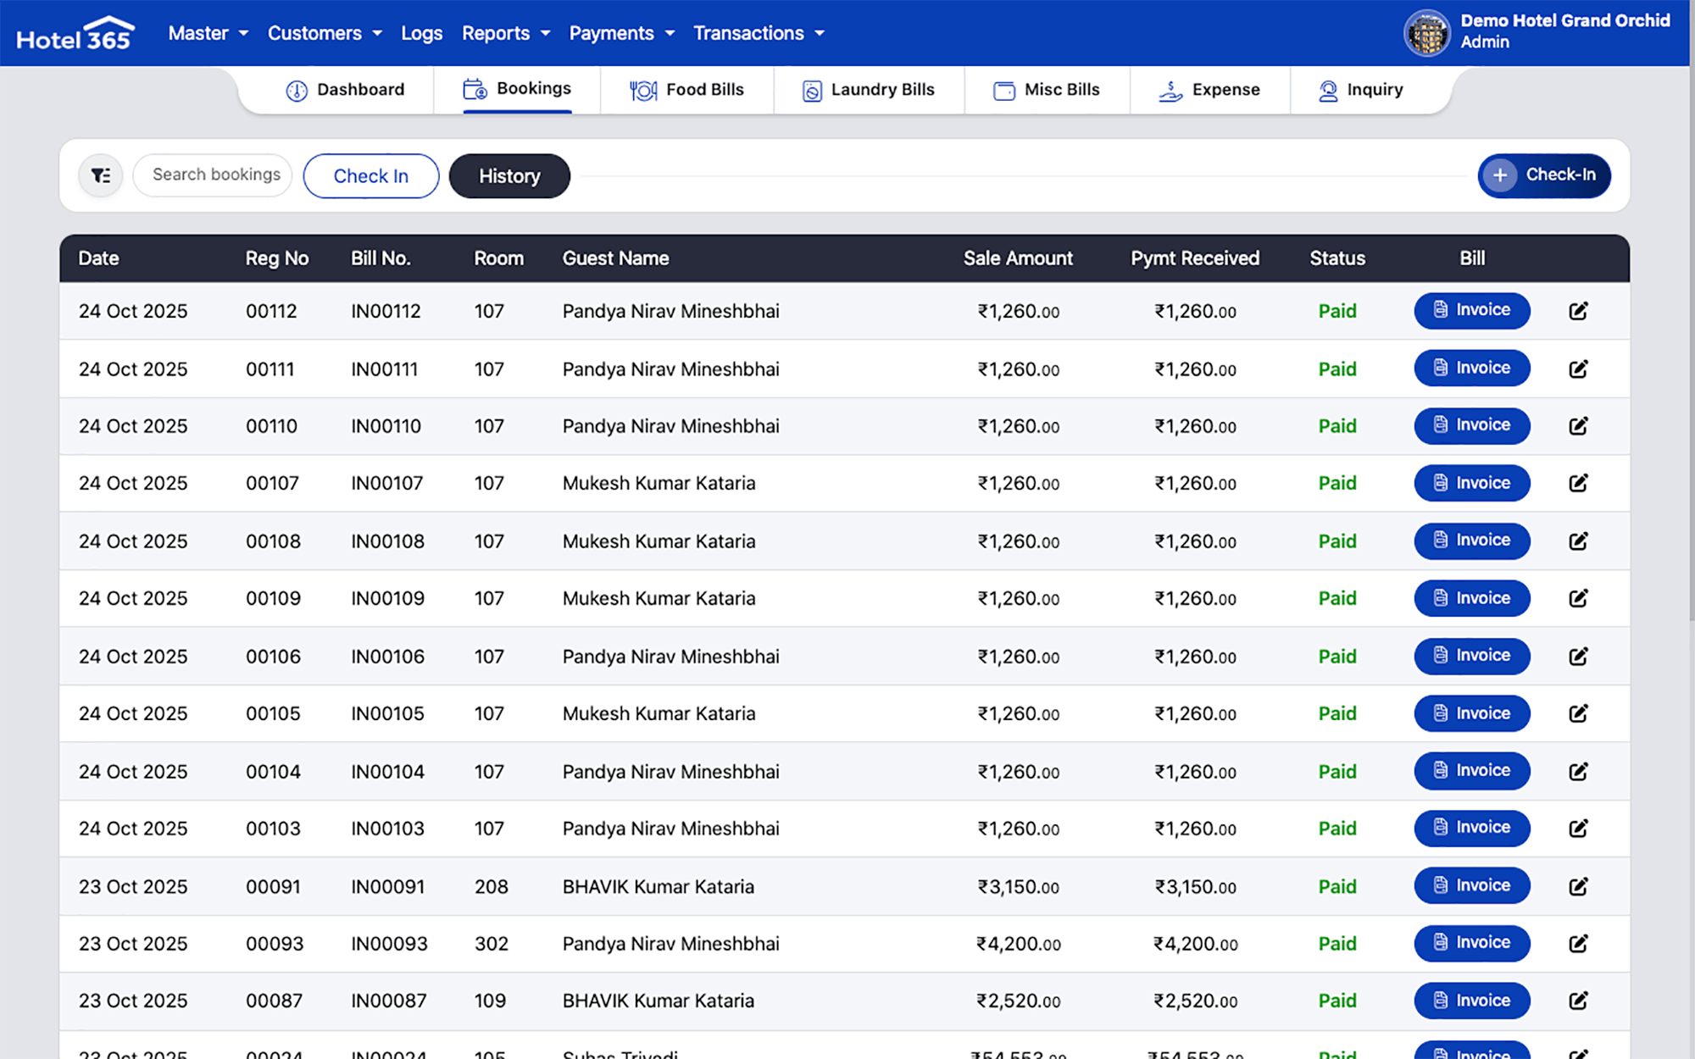This screenshot has height=1059, width=1695.
Task: Switch to the Check In toggle
Action: coord(370,176)
